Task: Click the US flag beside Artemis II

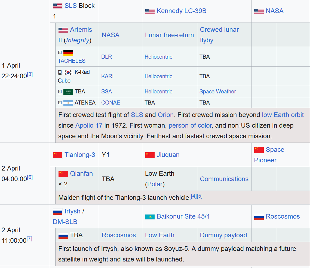Action: pos(63,30)
